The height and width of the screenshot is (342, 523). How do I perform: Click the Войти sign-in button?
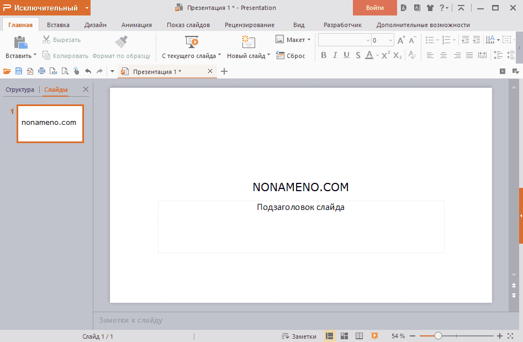tap(374, 8)
